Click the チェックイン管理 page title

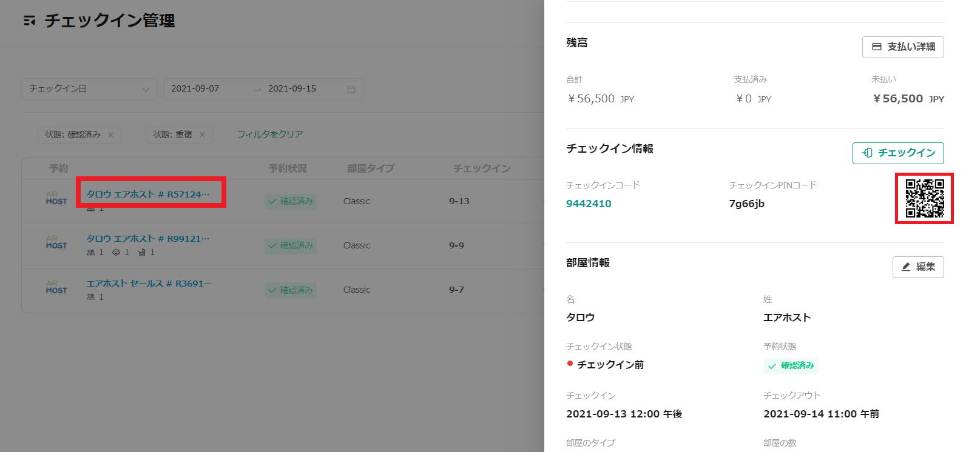(x=110, y=21)
